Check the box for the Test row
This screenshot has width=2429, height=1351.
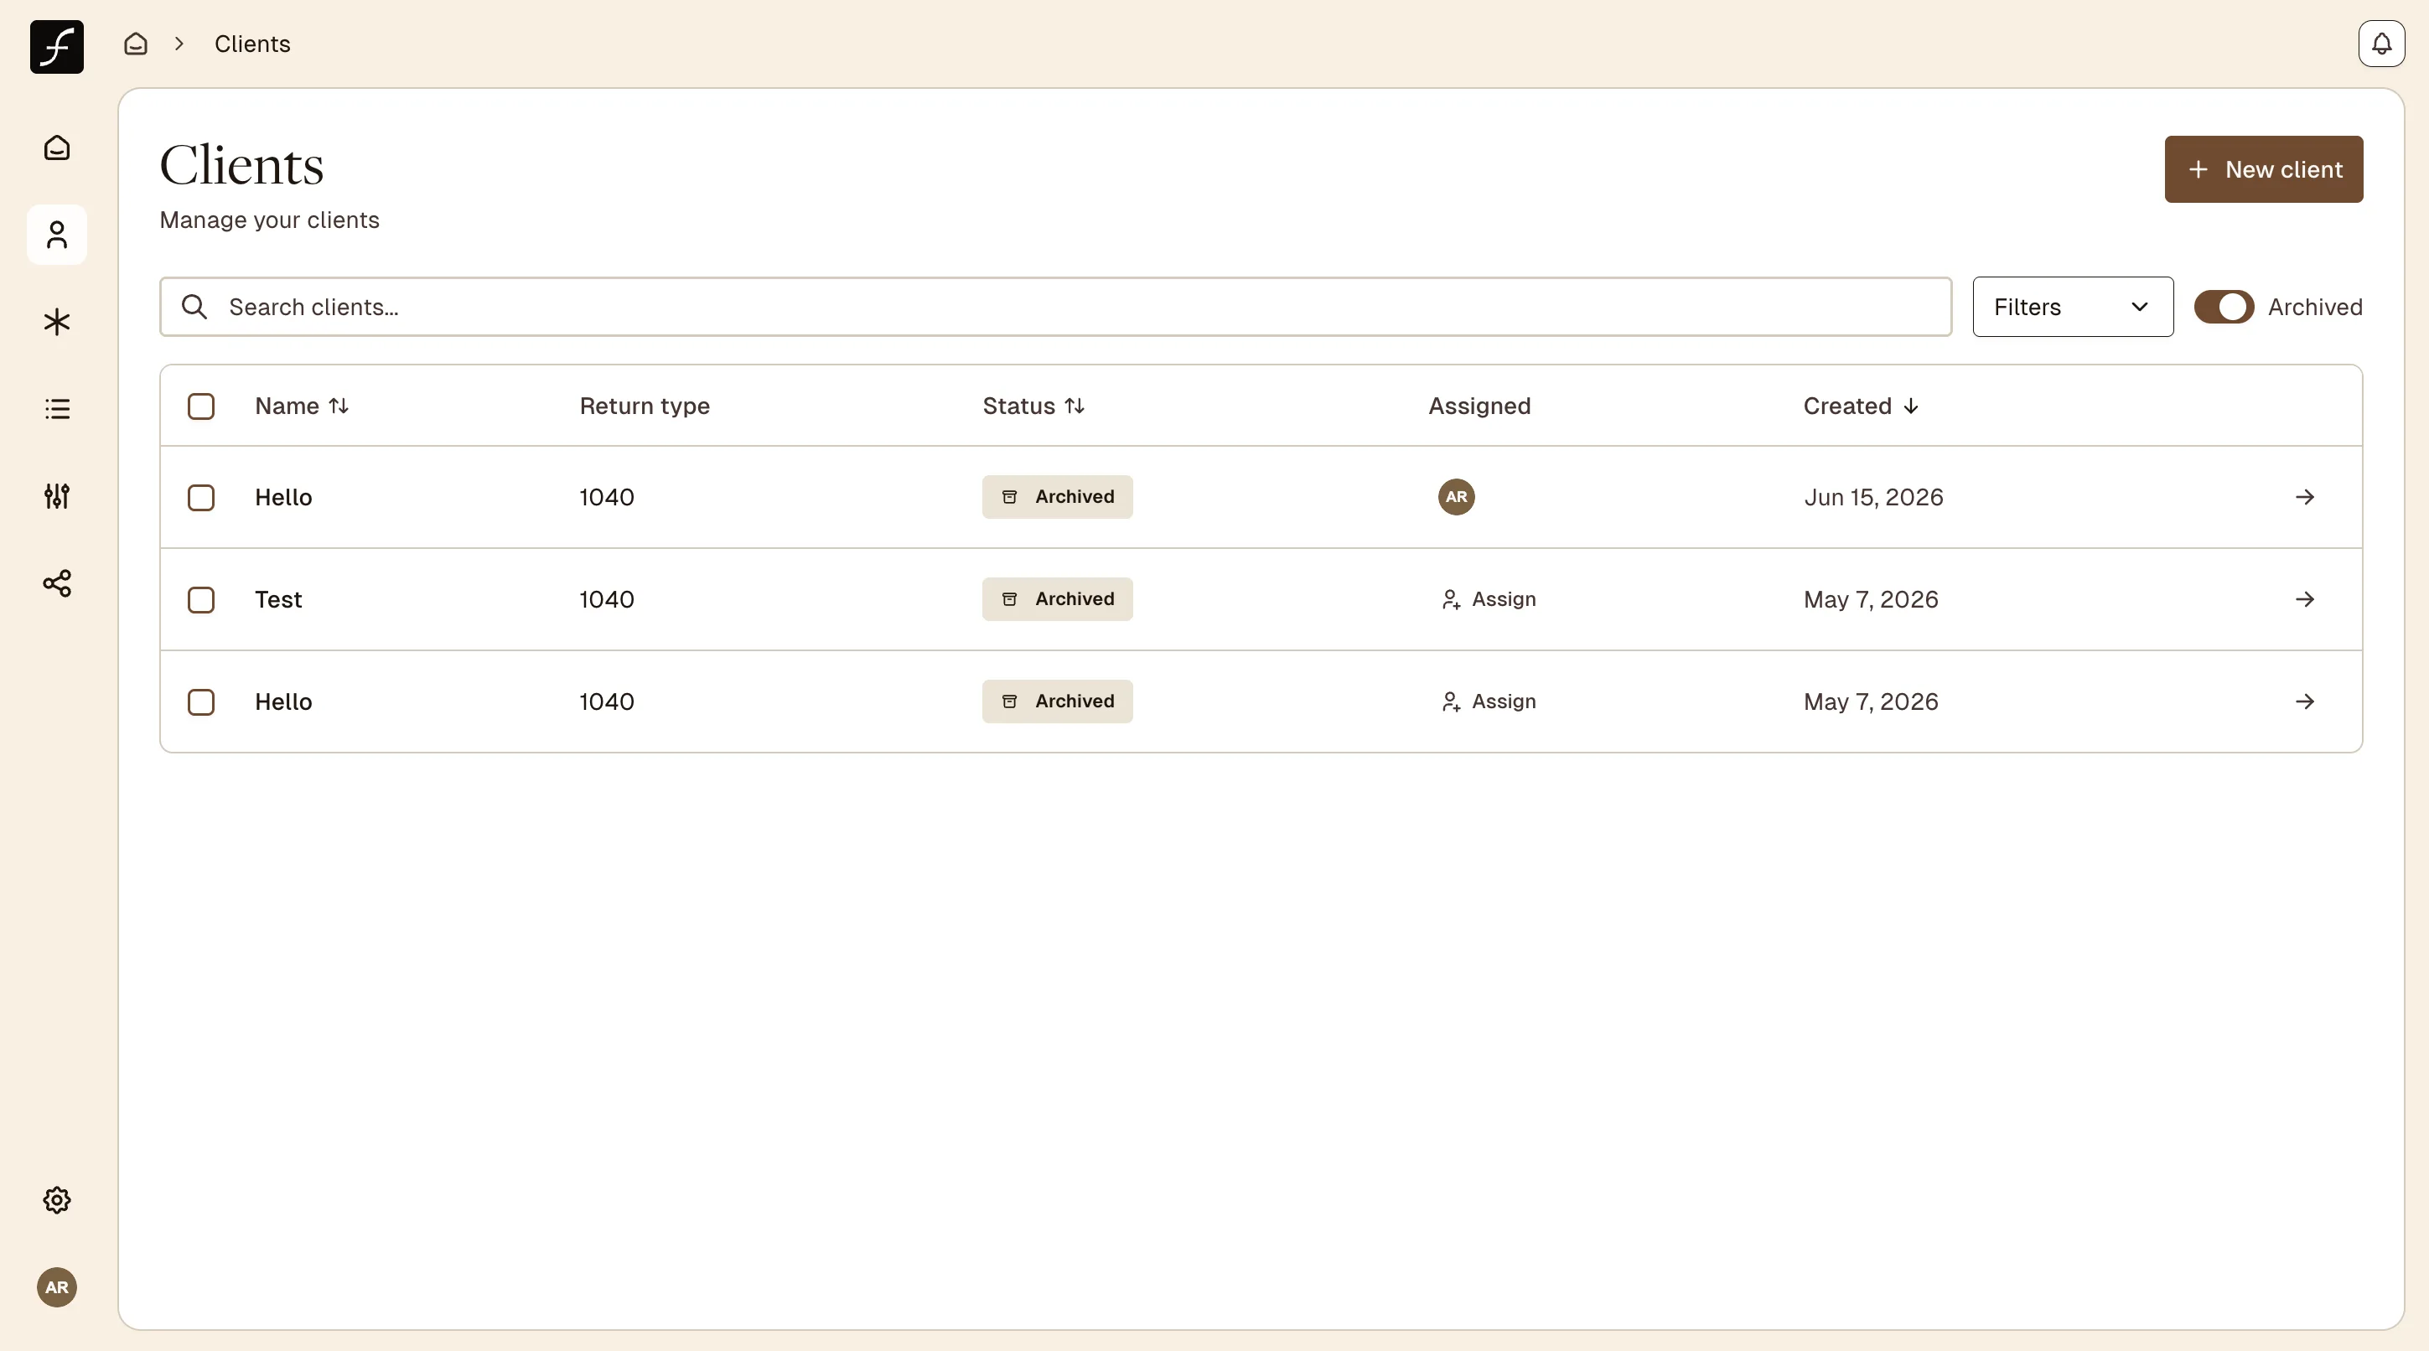click(x=201, y=599)
